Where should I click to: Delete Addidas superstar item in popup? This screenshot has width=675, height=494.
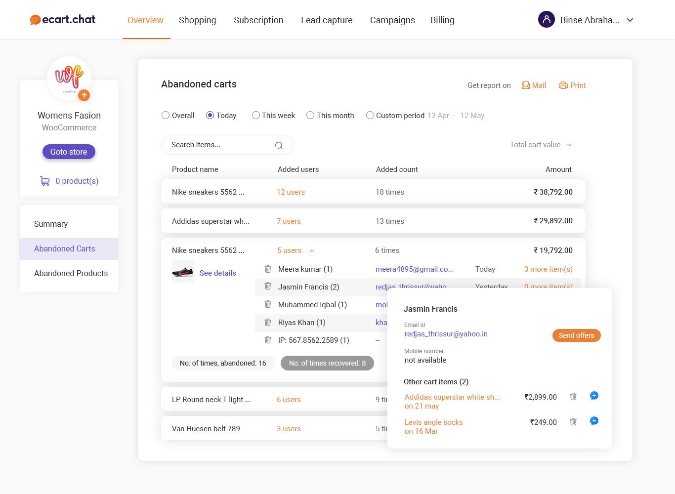point(573,396)
